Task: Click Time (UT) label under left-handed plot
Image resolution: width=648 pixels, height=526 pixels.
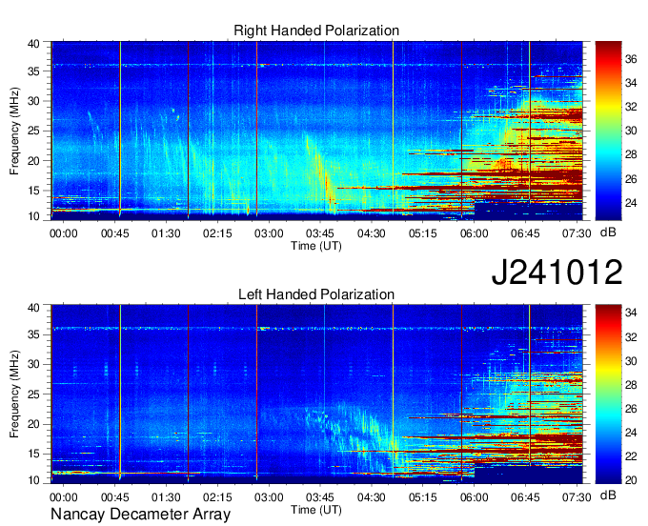Action: click(316, 510)
